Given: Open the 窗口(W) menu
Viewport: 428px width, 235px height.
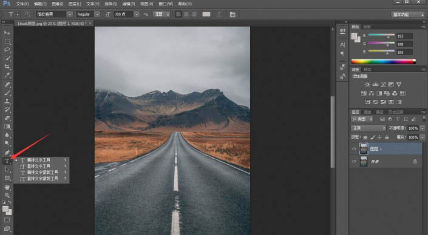Looking at the screenshot, I should 166,4.
